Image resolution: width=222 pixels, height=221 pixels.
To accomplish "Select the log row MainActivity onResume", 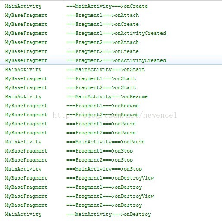I will click(111, 96).
